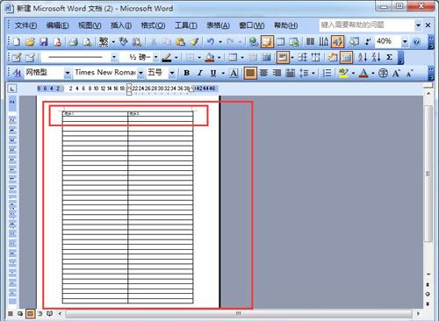Viewport: 439px width, 321px height.
Task: Click the AutoSum sigma icon
Action: pyautogui.click(x=389, y=57)
